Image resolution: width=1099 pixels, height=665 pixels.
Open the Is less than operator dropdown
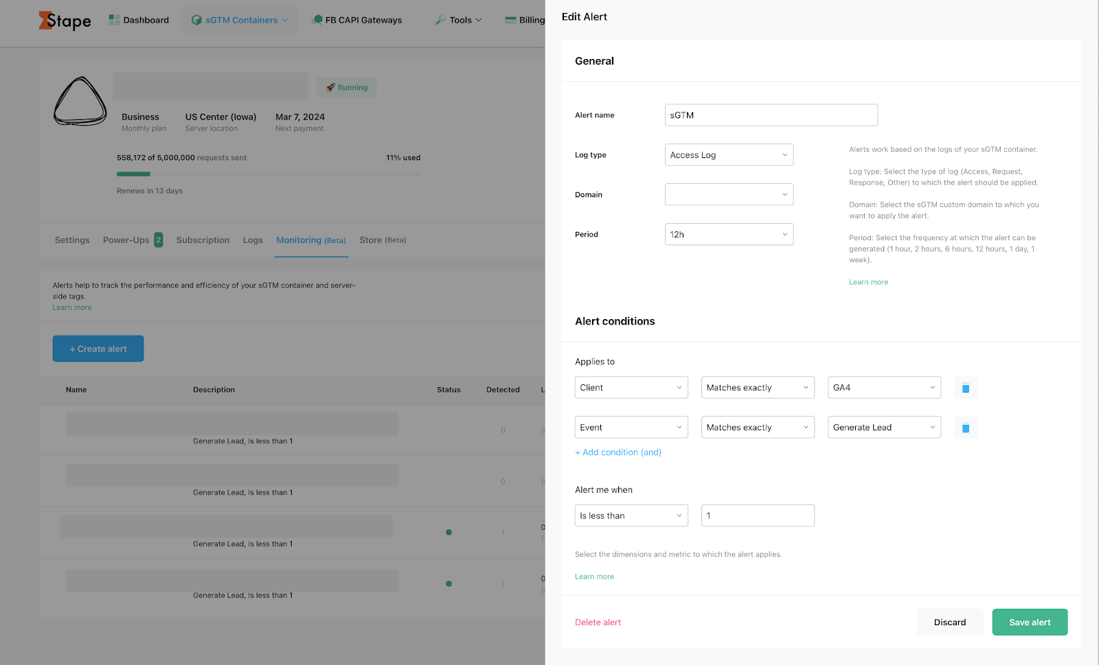pos(631,515)
